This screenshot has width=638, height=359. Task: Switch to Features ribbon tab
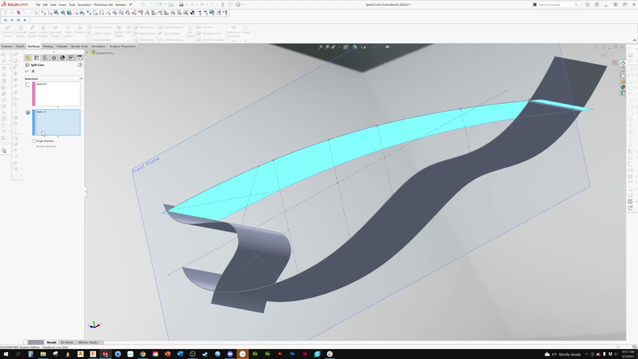(7, 46)
